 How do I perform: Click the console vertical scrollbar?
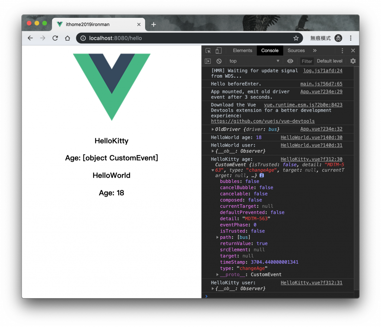click(356, 178)
